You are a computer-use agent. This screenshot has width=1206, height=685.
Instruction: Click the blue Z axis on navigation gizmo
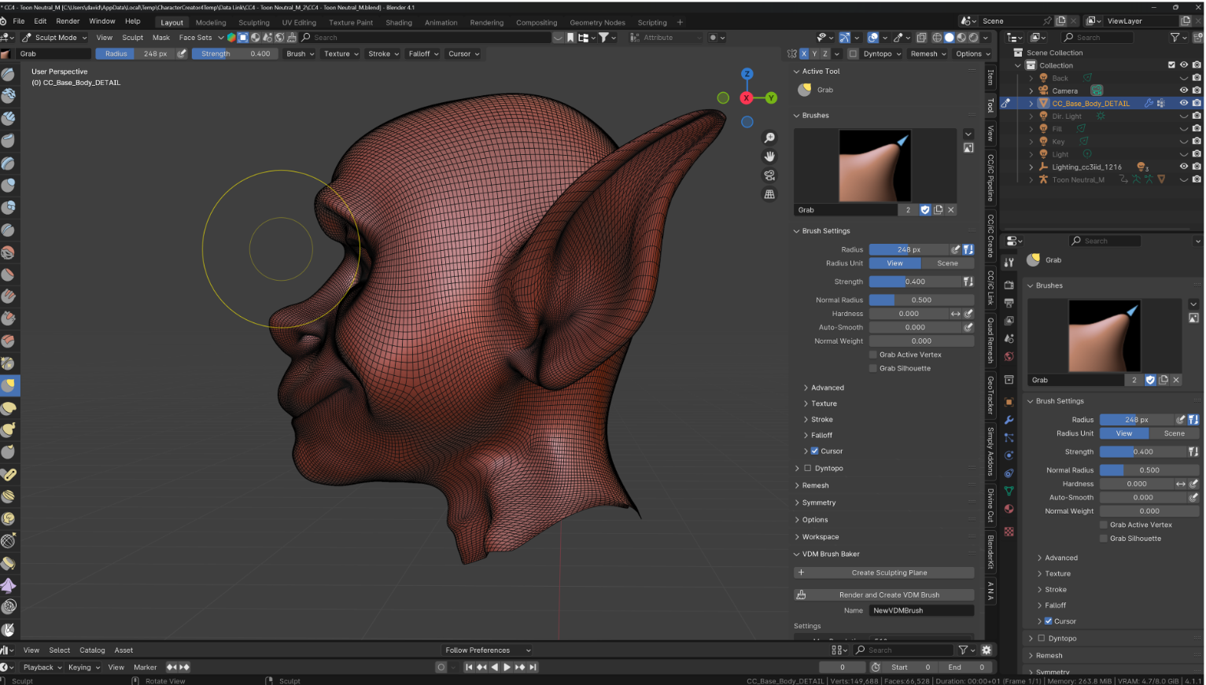point(747,74)
